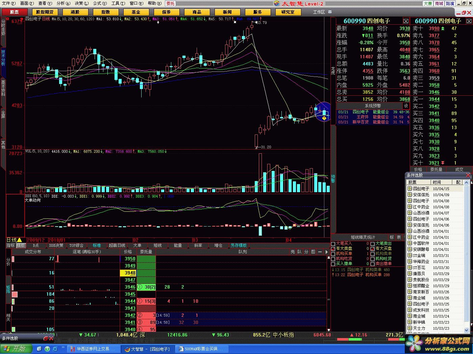Viewport: 473px width, 354px height.
Task: Select the 债券 toolbar button
Action: [x=166, y=12]
